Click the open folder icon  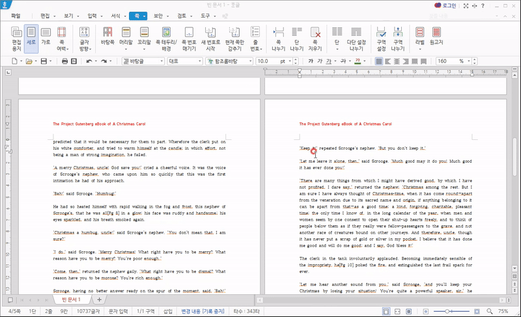[29, 61]
